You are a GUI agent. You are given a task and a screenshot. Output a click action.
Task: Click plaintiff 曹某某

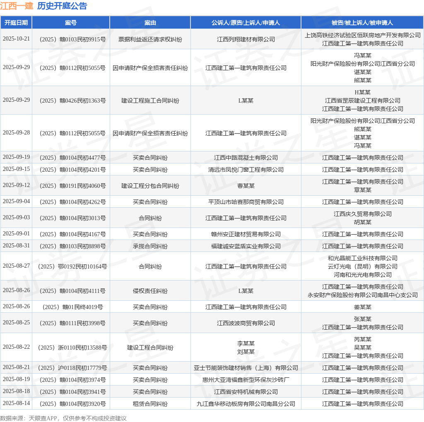click(x=246, y=186)
